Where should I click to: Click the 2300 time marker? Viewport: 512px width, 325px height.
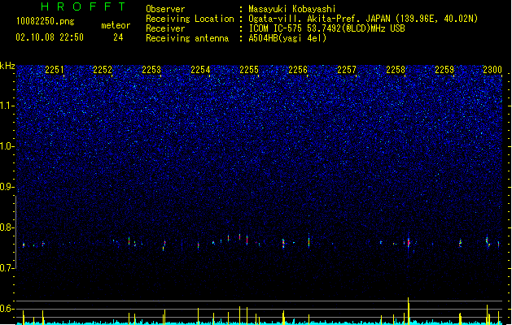click(492, 70)
